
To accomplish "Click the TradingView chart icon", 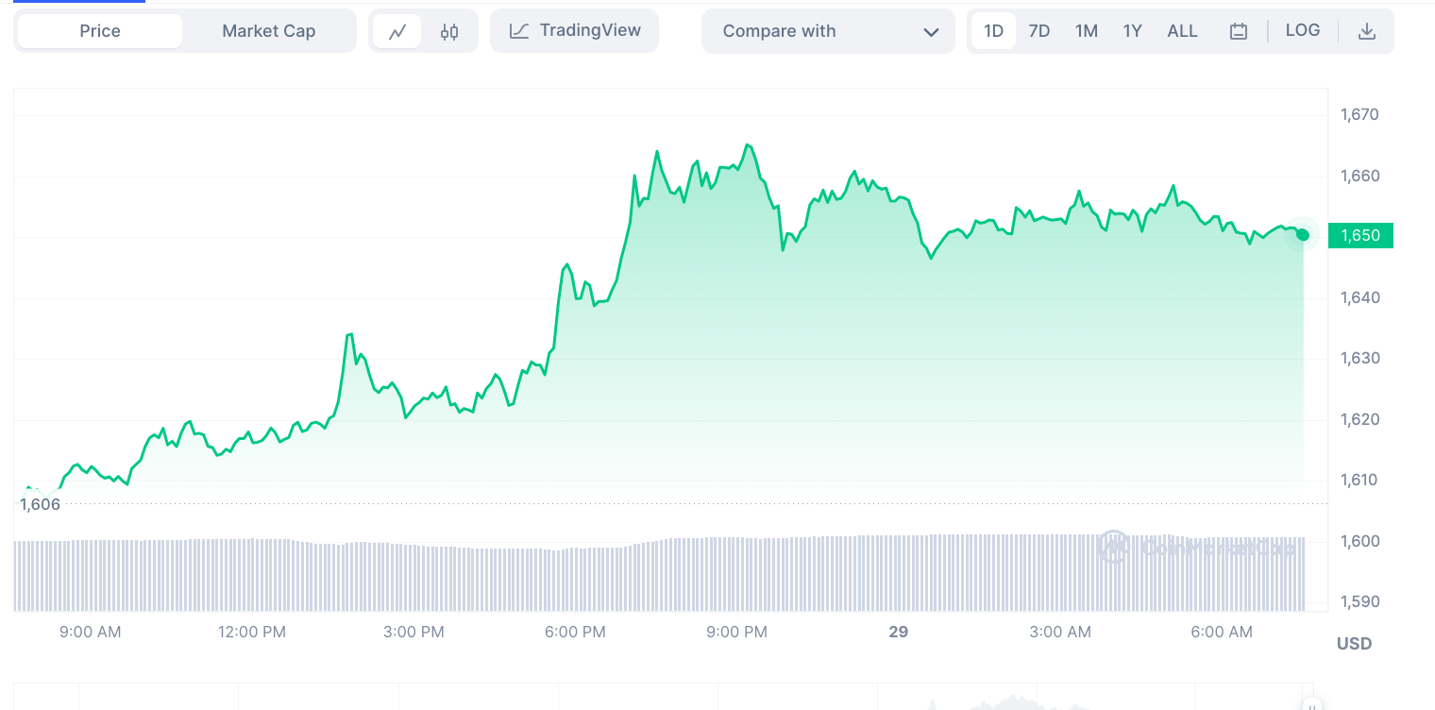I will click(519, 31).
